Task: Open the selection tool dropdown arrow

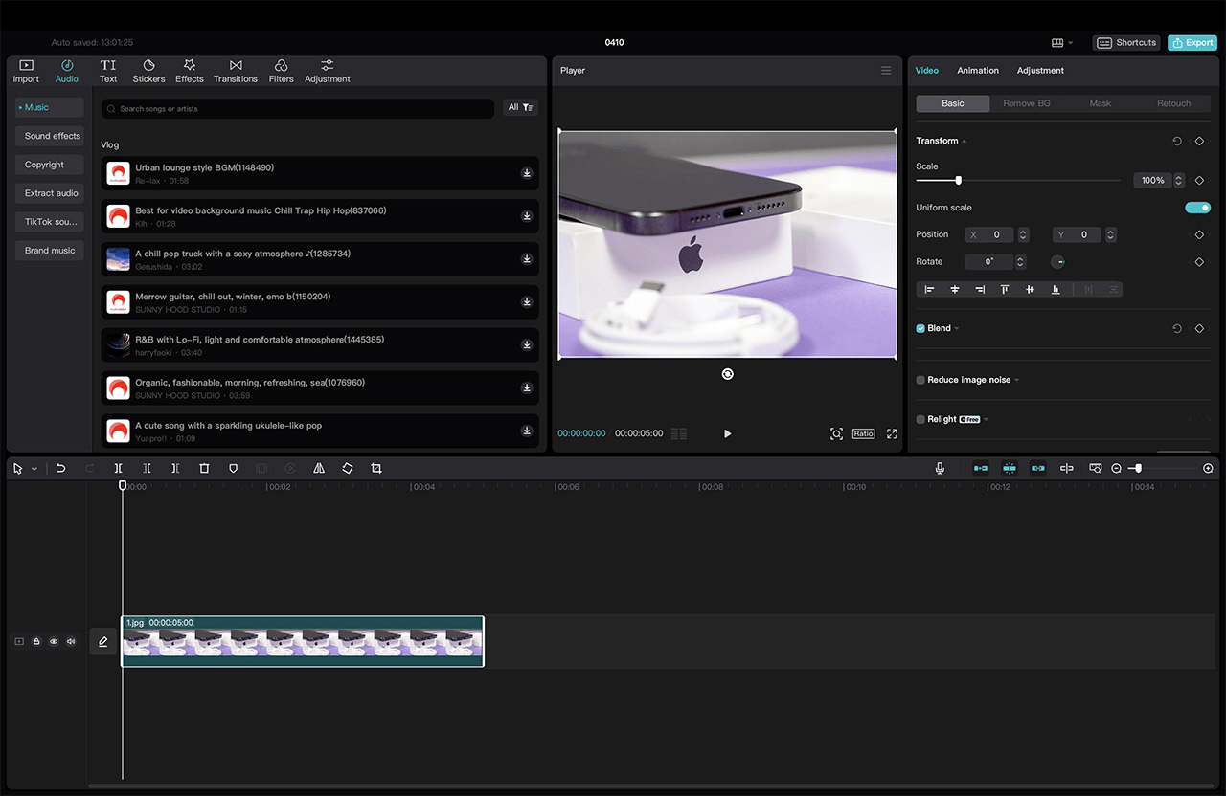Action: [34, 469]
